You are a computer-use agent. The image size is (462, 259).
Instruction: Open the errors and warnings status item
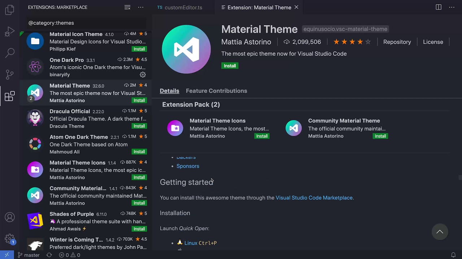pyautogui.click(x=70, y=255)
